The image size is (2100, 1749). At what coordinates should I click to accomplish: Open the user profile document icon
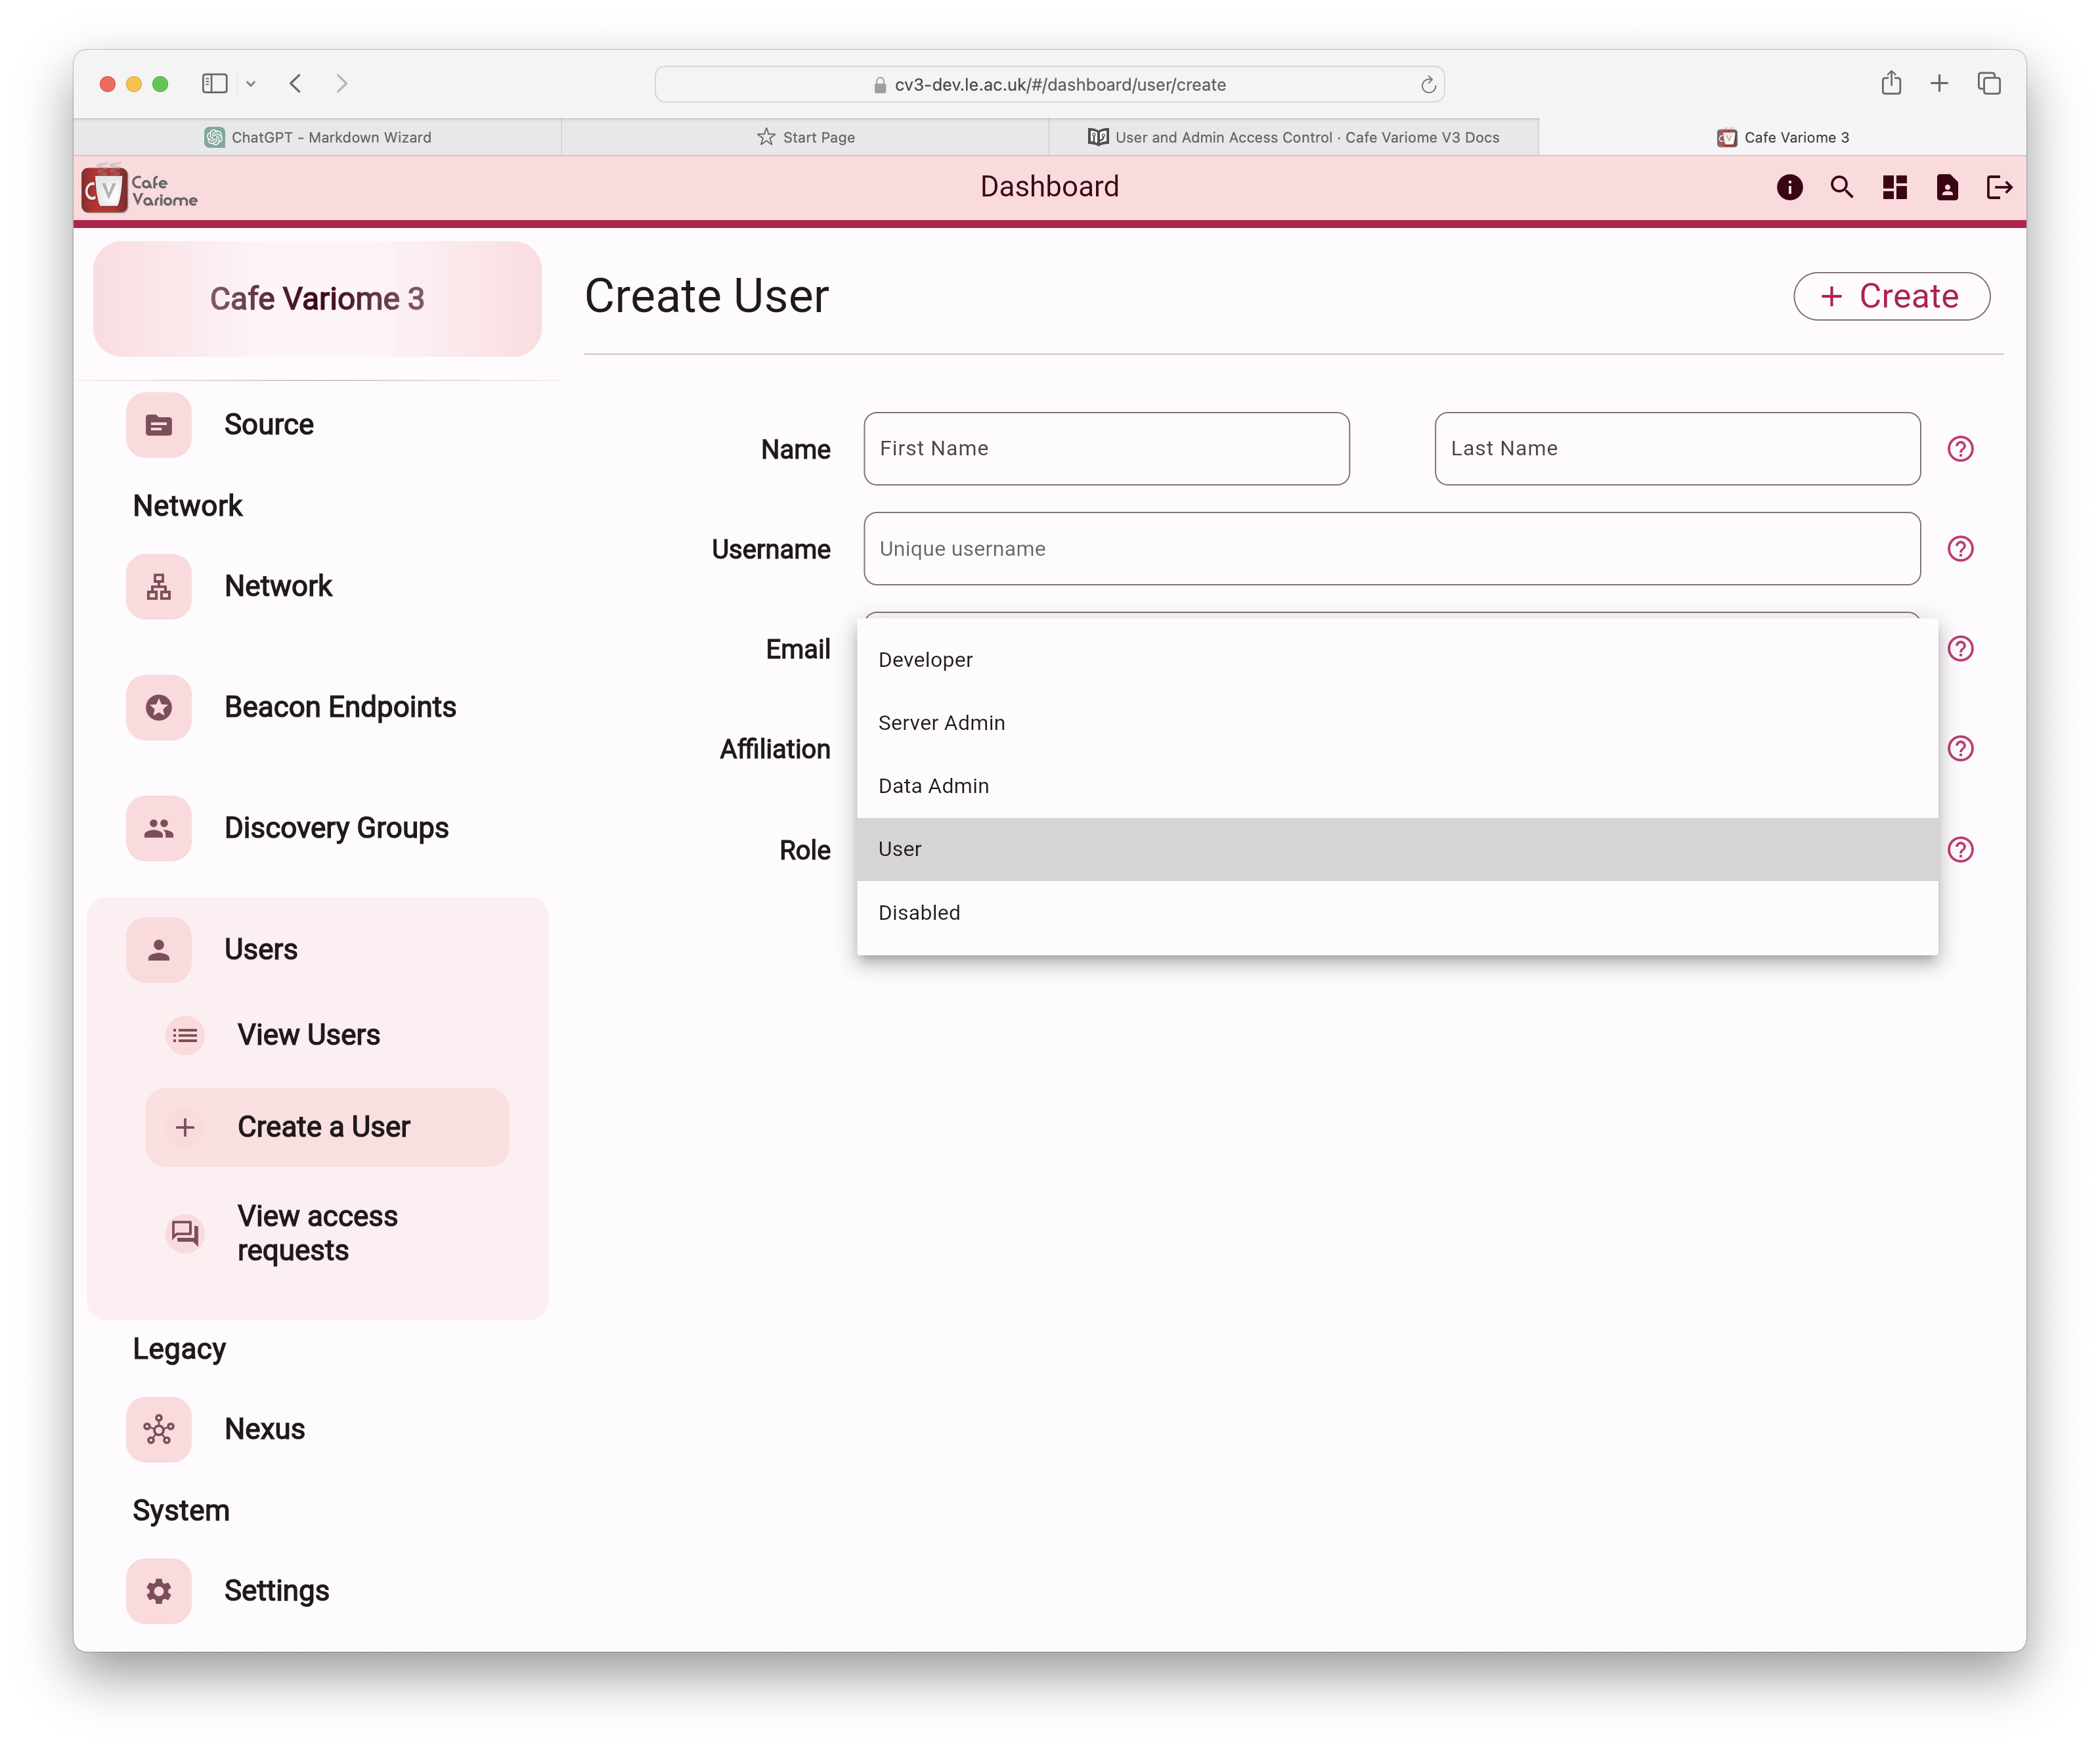click(x=1946, y=187)
